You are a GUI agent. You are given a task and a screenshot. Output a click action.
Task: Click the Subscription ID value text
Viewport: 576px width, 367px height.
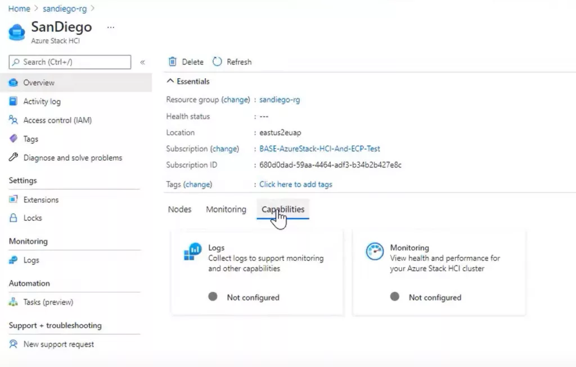point(330,165)
